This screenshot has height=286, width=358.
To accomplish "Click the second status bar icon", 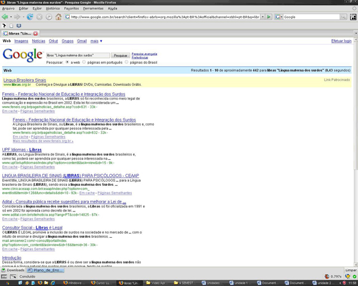I will coord(13,276).
